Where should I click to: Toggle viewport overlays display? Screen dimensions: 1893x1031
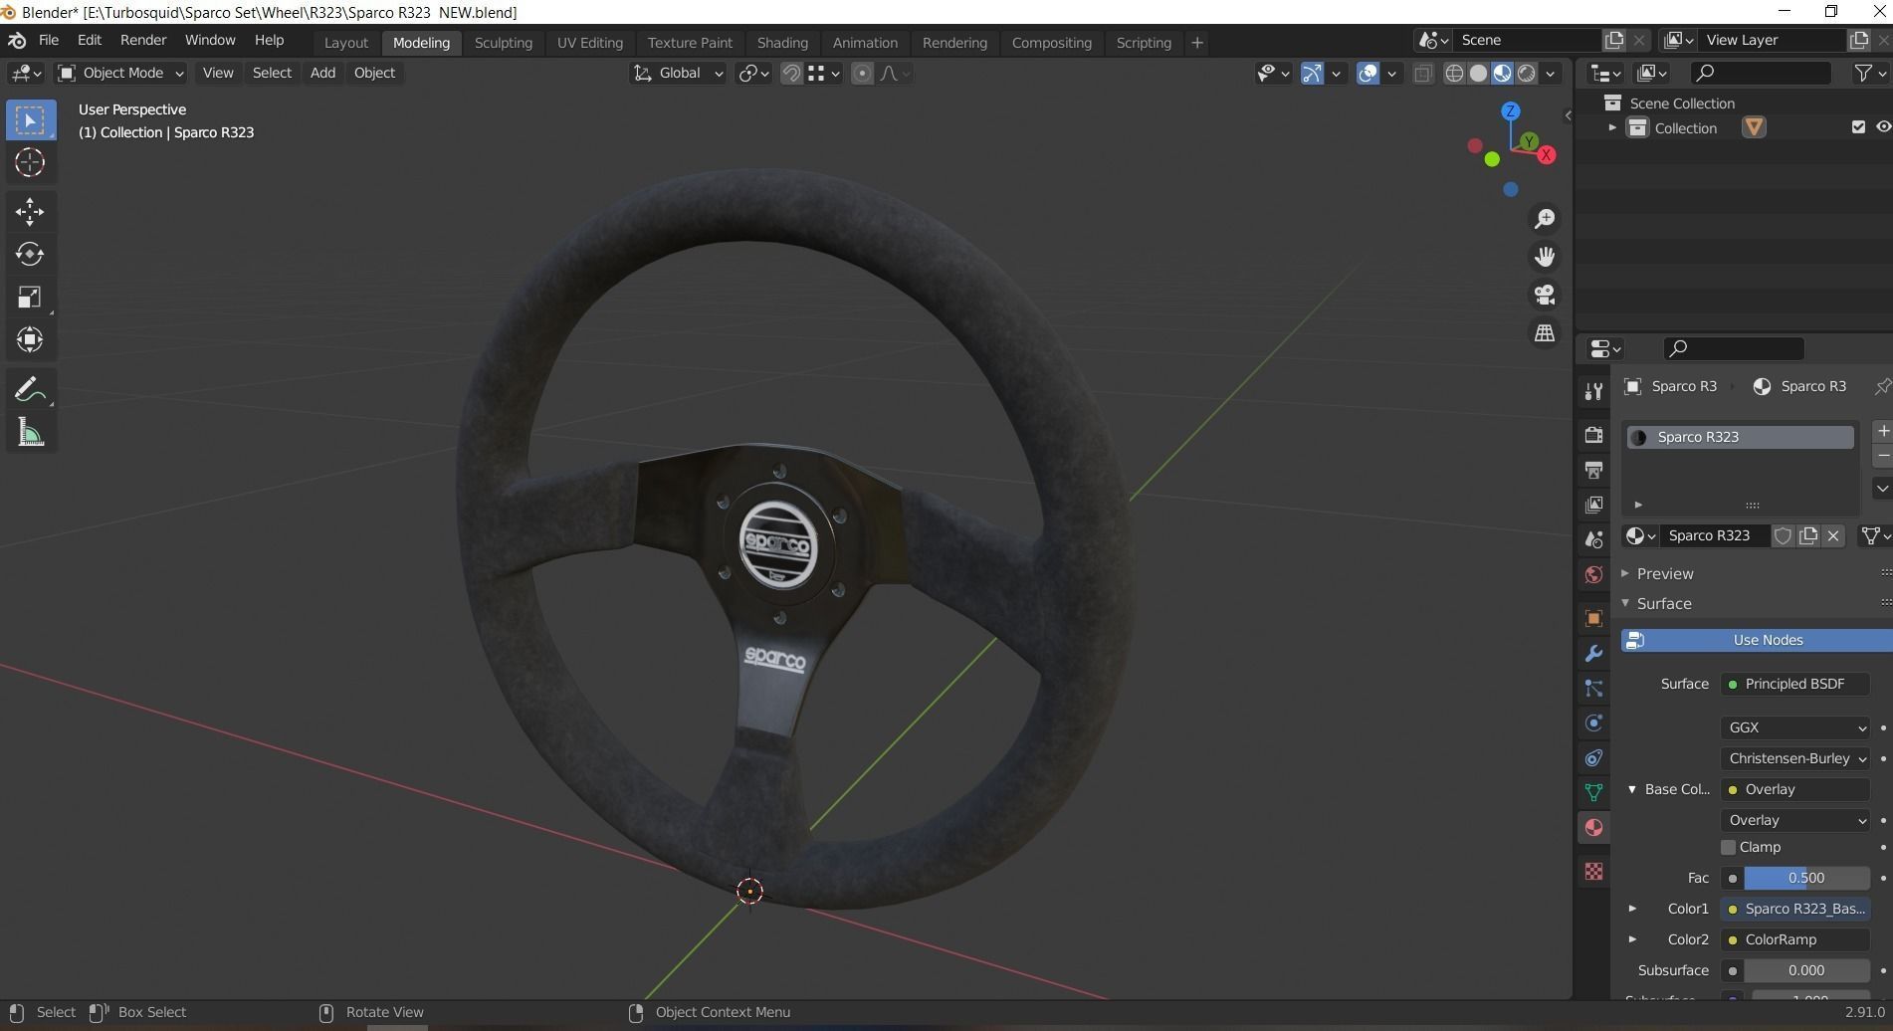pos(1368,73)
